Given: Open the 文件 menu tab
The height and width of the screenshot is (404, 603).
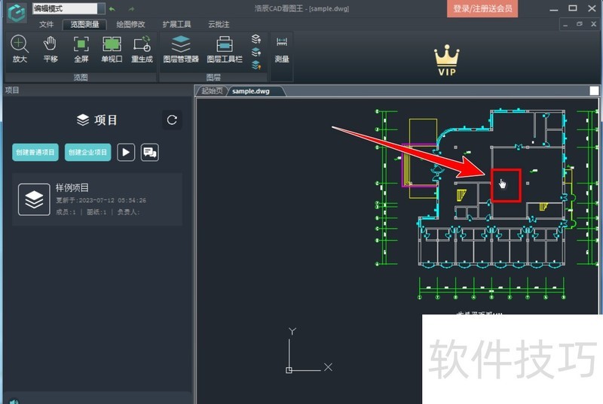Looking at the screenshot, I should coord(47,24).
